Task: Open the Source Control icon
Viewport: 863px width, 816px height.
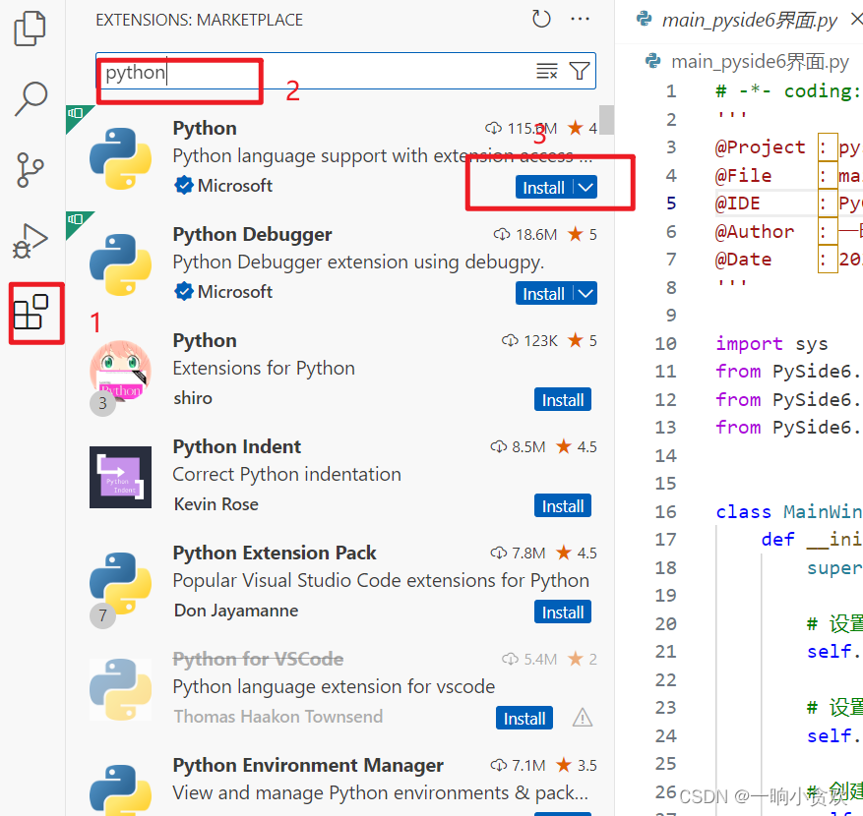Action: 30,169
